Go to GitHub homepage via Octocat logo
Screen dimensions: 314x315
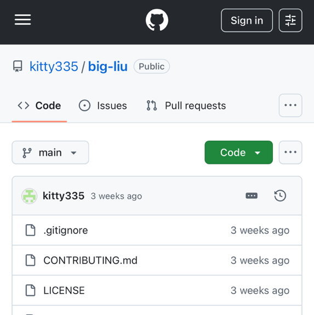[x=157, y=20]
